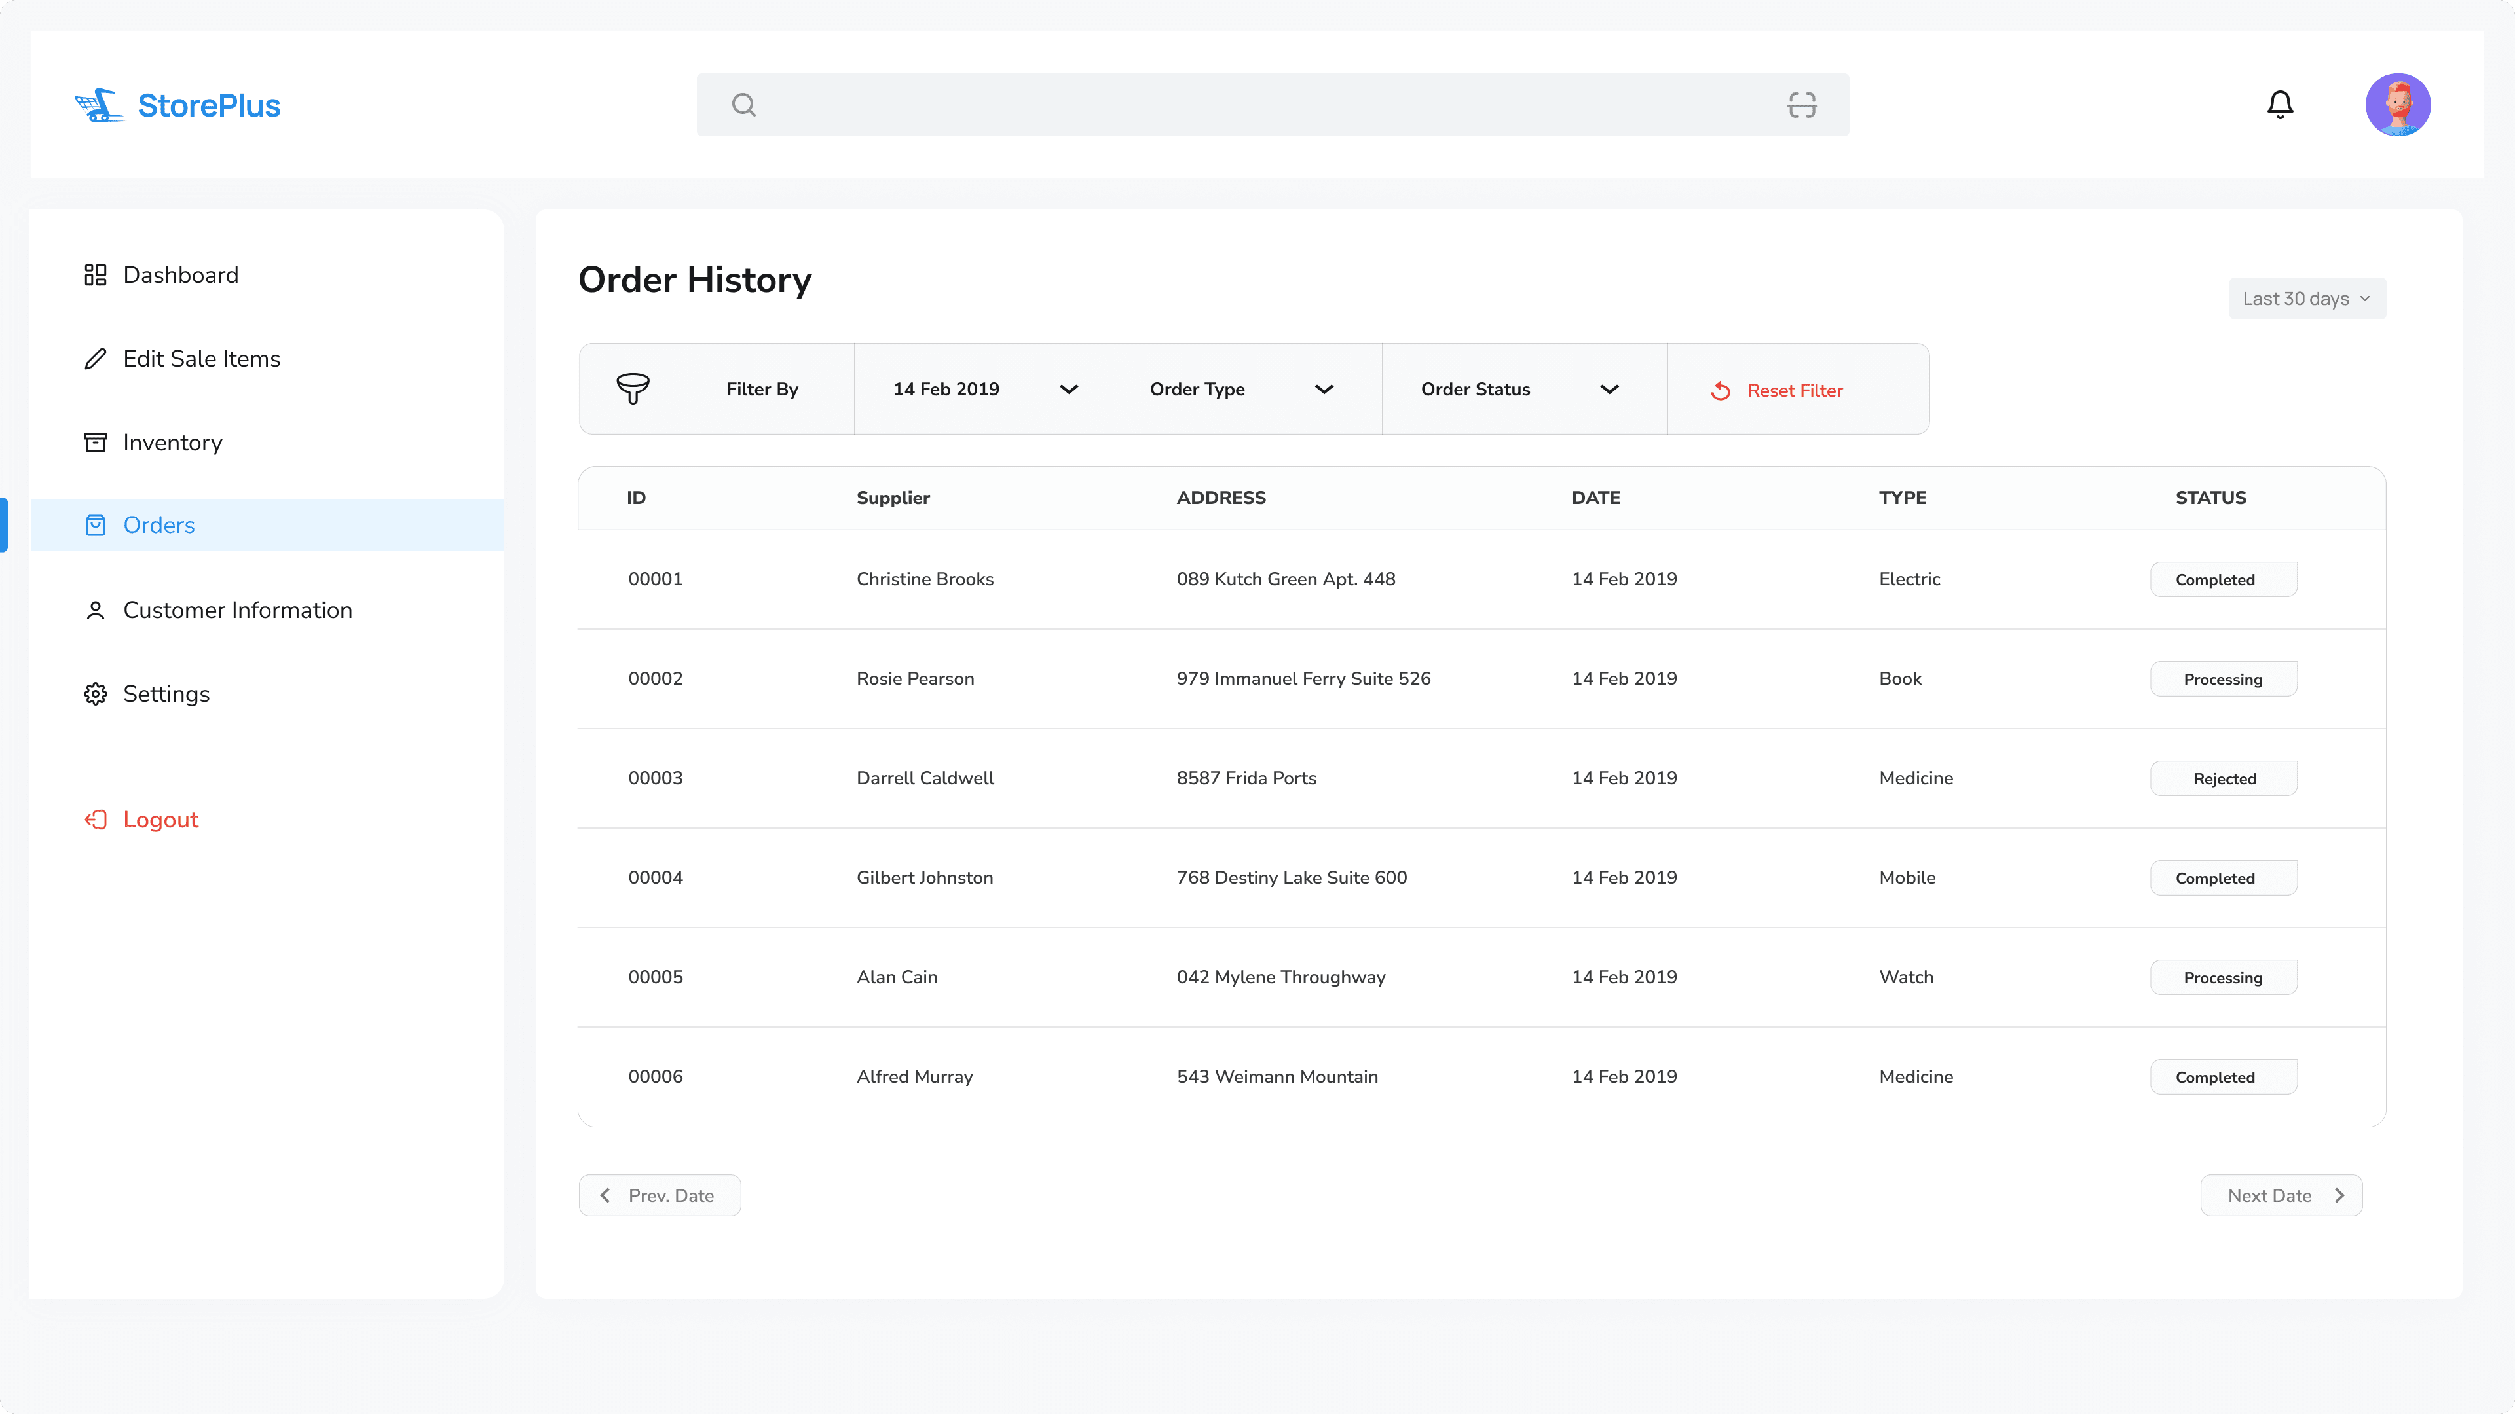2515x1414 pixels.
Task: Click the filter funnel icon
Action: pyautogui.click(x=633, y=388)
